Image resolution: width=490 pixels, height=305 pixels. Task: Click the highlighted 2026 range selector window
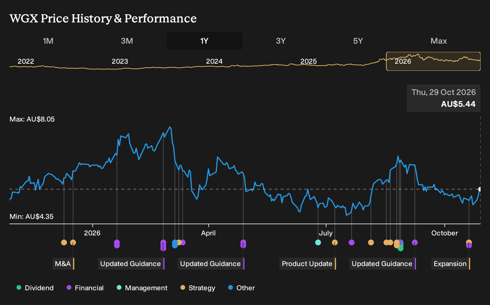click(433, 61)
